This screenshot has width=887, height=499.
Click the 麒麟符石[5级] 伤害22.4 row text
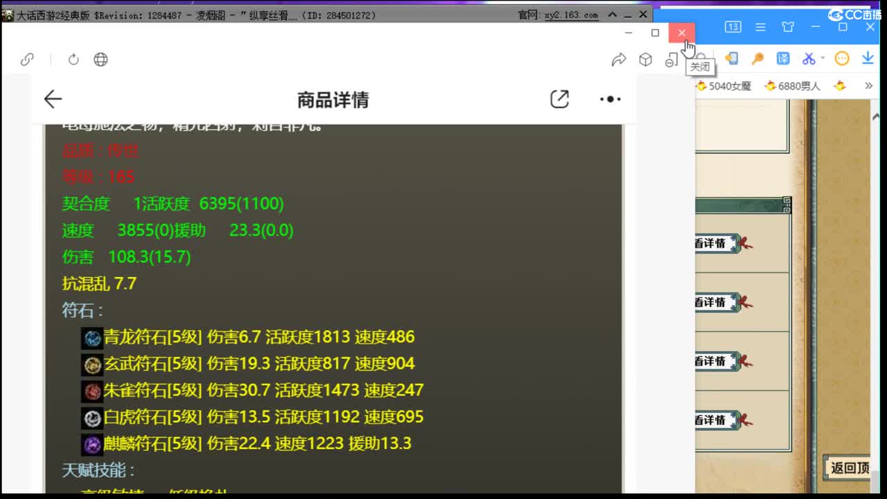coord(258,444)
